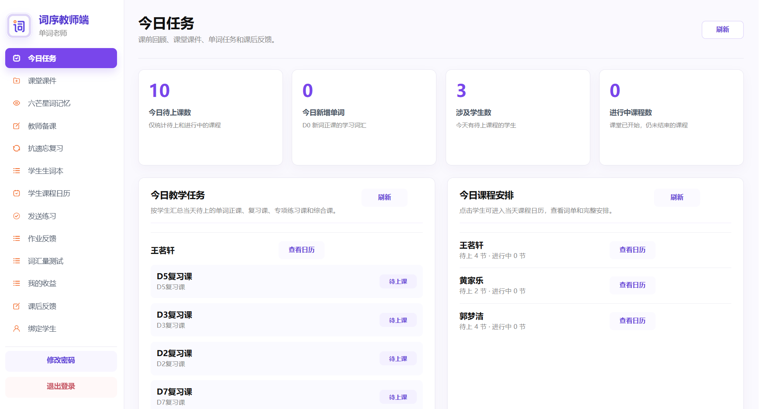Open 学生词本 from the sidebar

[x=61, y=171]
